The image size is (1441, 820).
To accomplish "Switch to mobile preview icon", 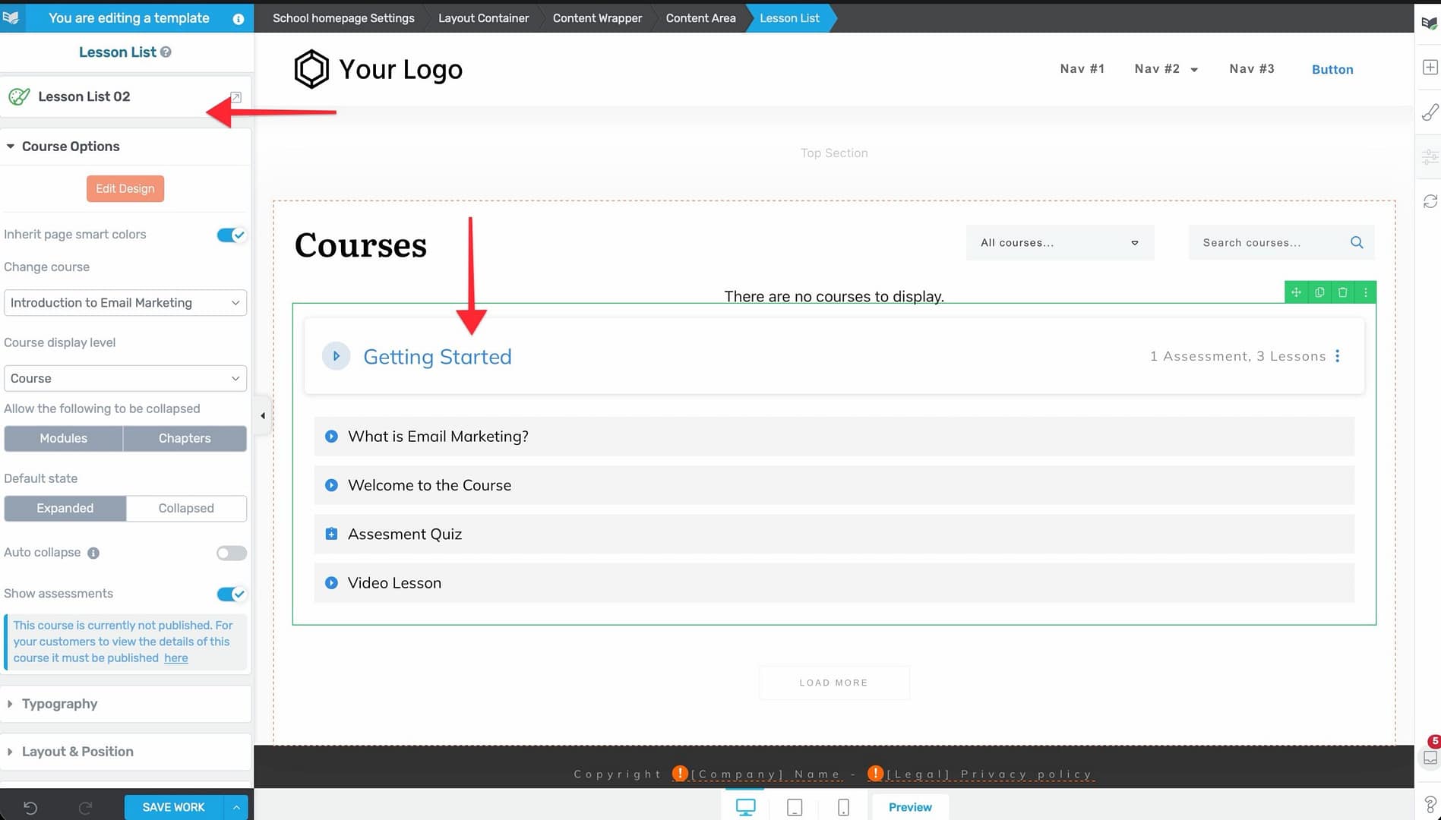I will click(843, 807).
